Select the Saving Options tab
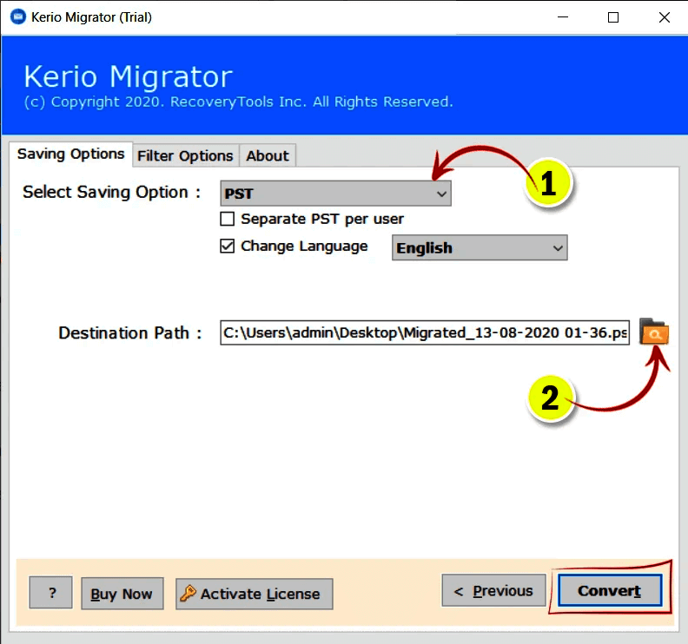The image size is (688, 644). pyautogui.click(x=71, y=154)
